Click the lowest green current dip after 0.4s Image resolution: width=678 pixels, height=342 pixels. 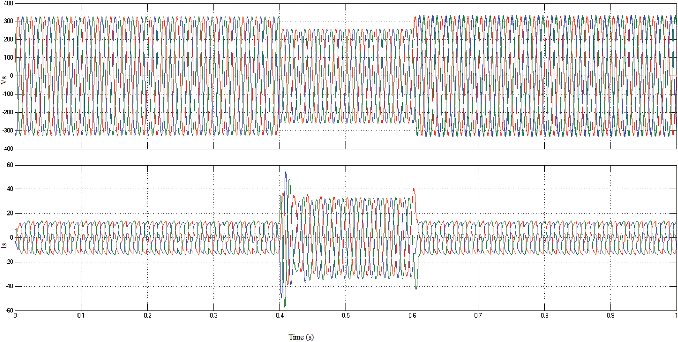(285, 307)
